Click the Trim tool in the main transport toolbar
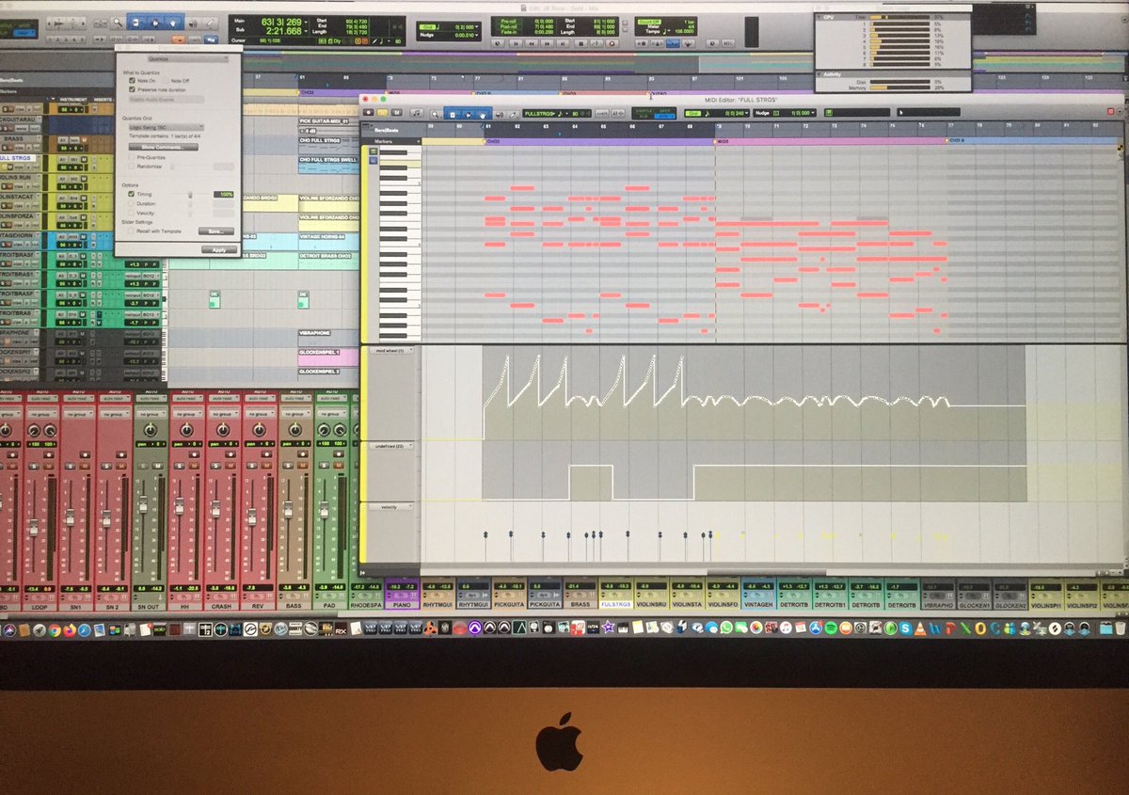The width and height of the screenshot is (1129, 795). [135, 24]
